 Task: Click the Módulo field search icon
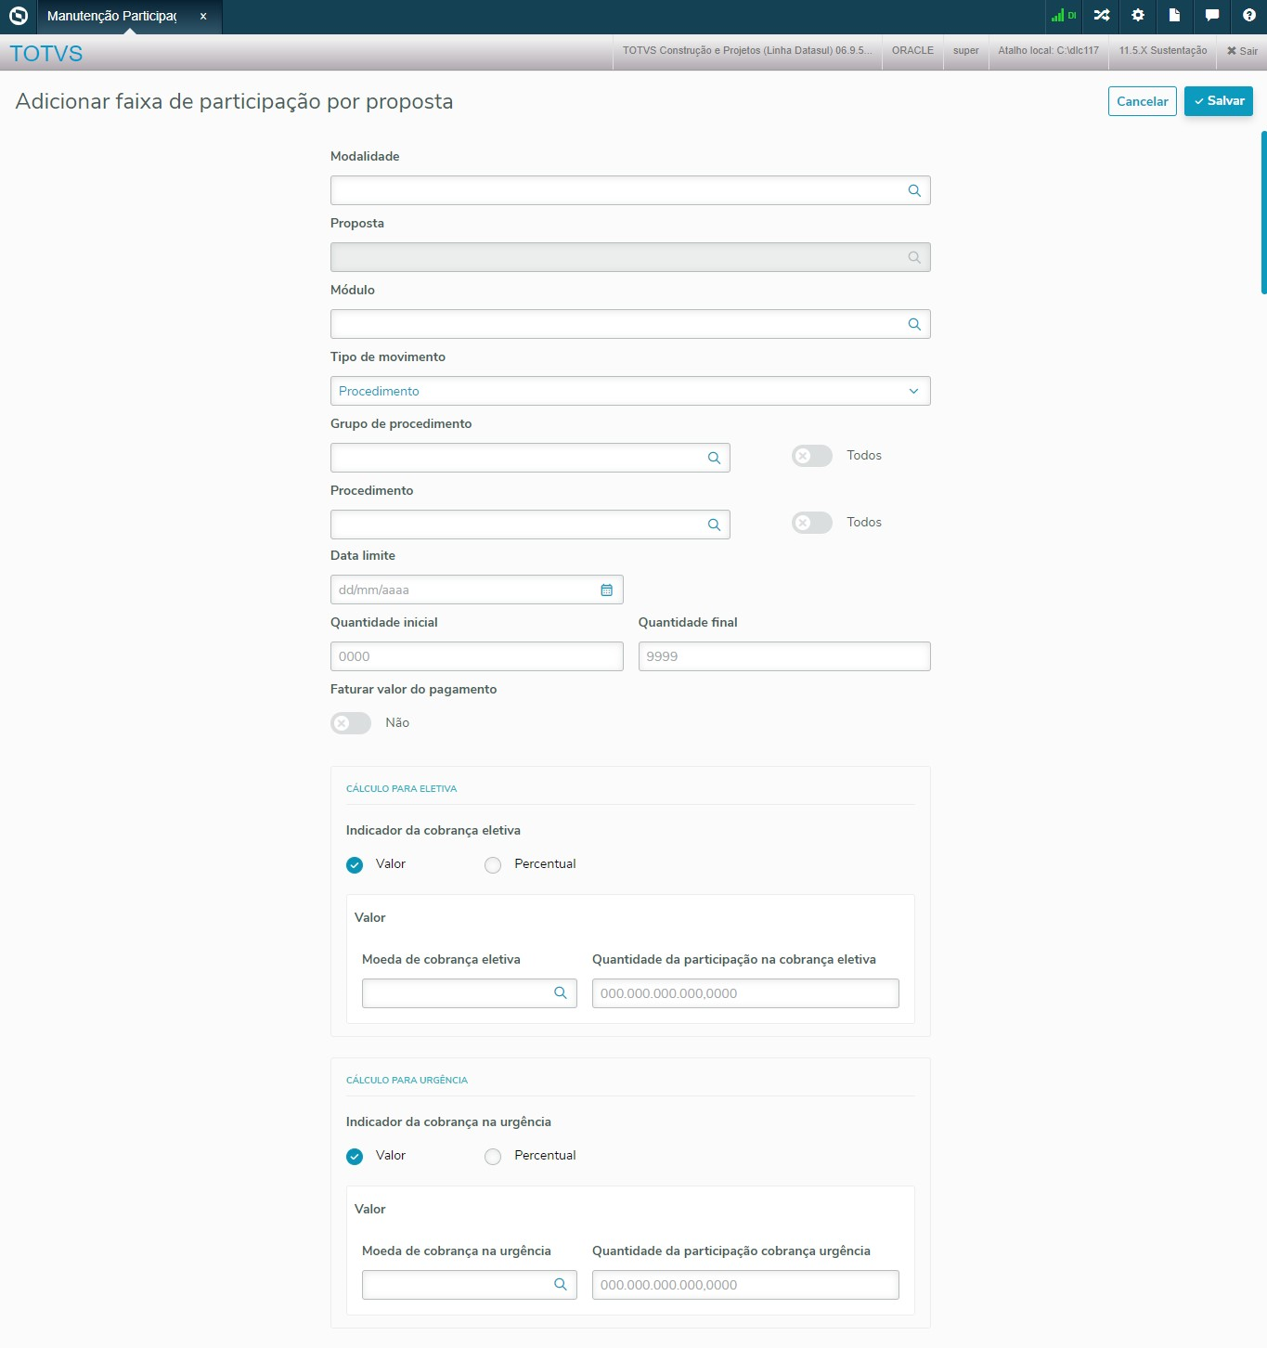(914, 325)
